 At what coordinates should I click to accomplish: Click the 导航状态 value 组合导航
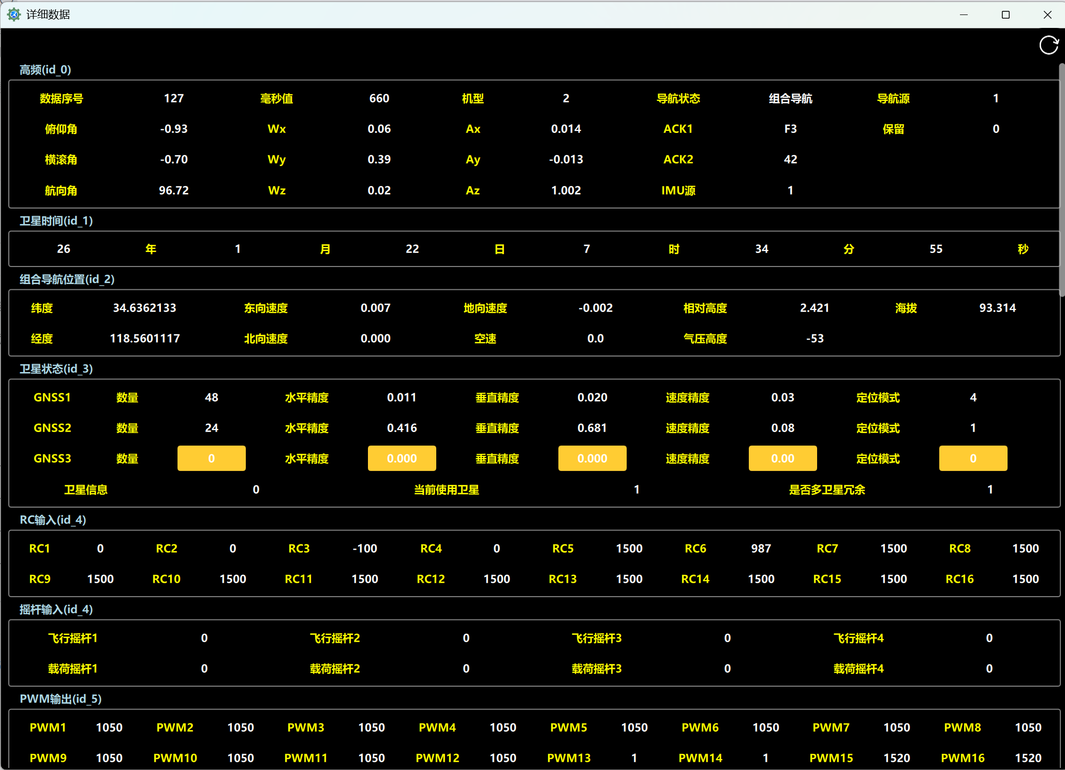790,98
